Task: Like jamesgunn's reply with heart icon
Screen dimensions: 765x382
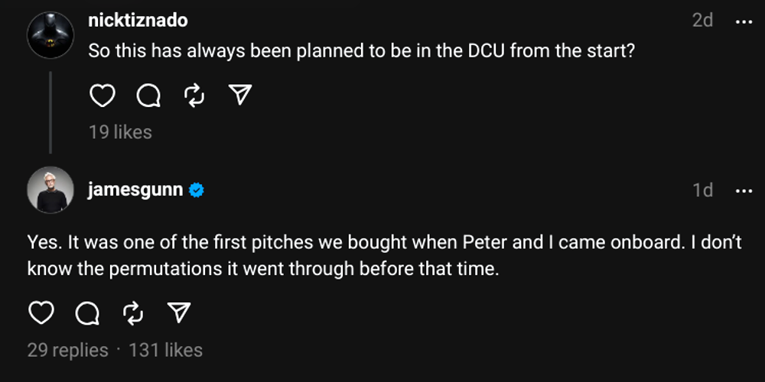Action: tap(41, 312)
